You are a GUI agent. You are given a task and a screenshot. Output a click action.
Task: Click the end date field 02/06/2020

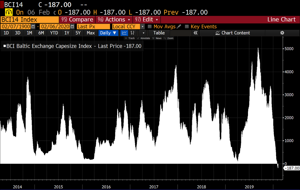[55, 26]
